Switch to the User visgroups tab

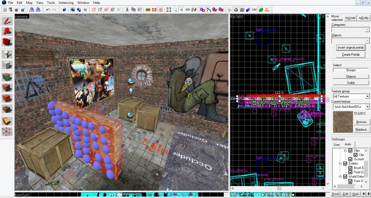pos(337,145)
